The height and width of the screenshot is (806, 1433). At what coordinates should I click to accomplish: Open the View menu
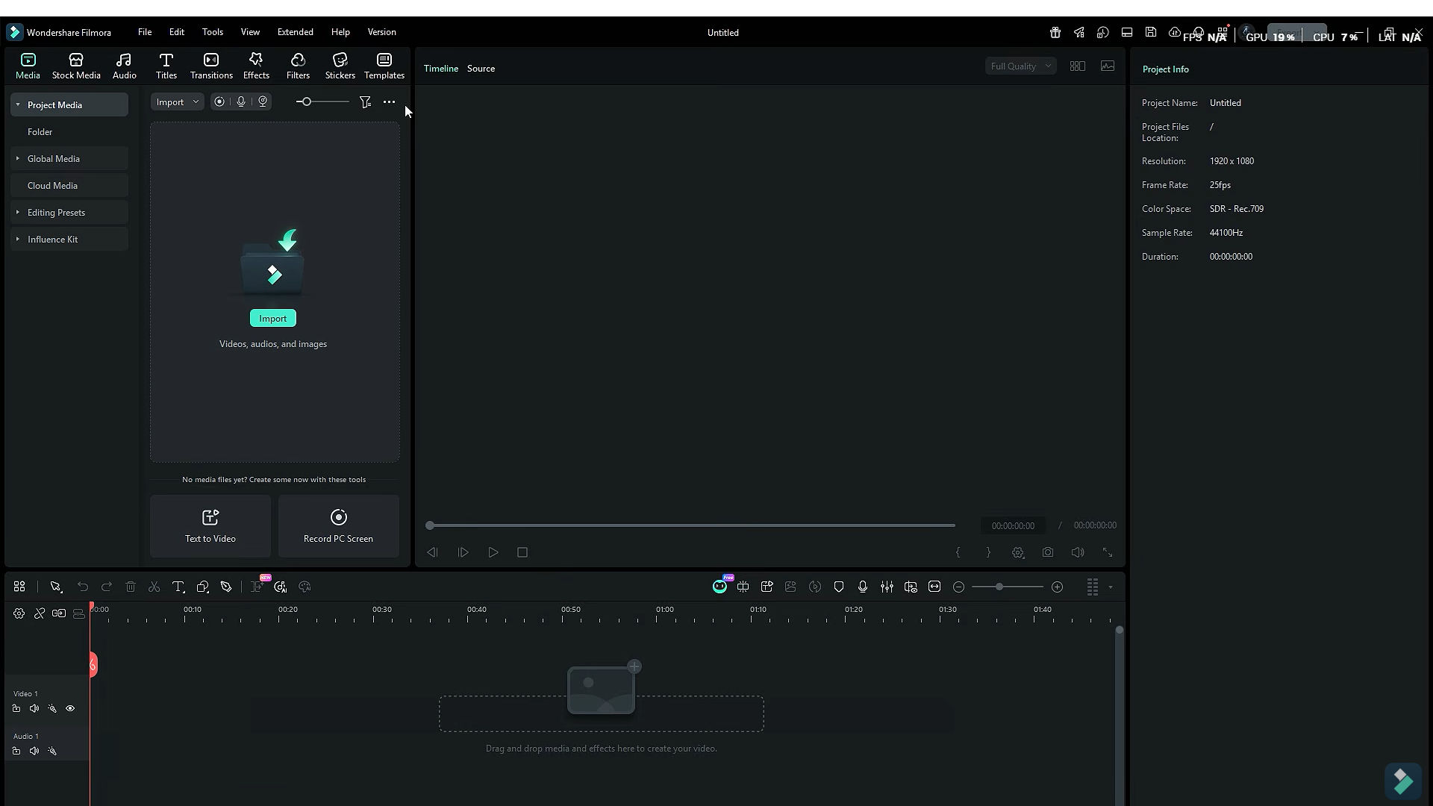pyautogui.click(x=250, y=32)
